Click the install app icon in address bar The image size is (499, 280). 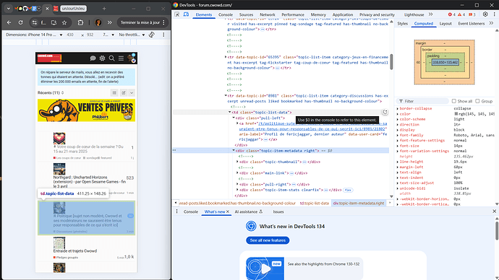click(x=54, y=22)
